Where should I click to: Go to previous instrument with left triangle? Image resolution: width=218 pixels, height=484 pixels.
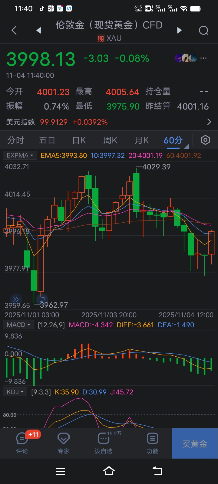38,30
